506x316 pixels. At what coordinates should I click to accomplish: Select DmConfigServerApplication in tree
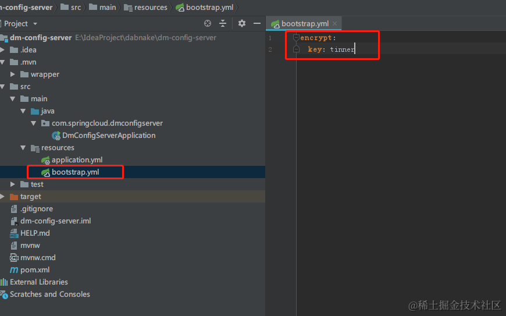(109, 136)
